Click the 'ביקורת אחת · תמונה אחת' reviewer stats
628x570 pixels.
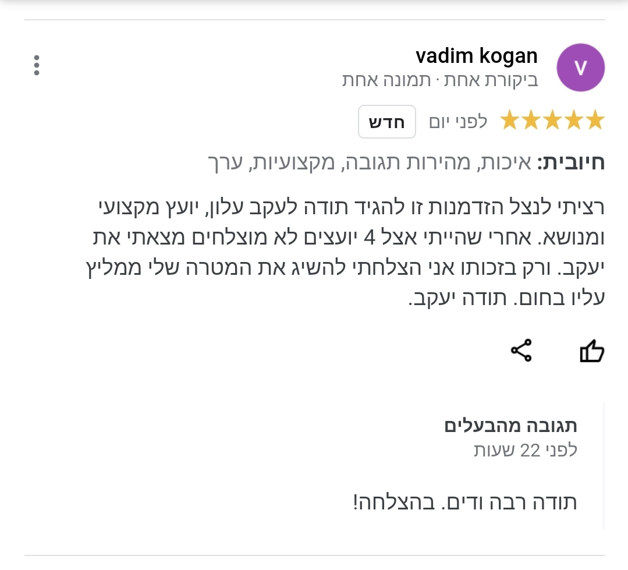tap(440, 80)
